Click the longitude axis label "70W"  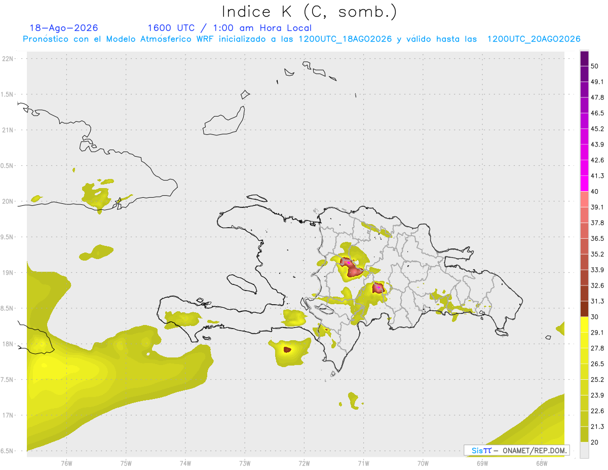(423, 463)
